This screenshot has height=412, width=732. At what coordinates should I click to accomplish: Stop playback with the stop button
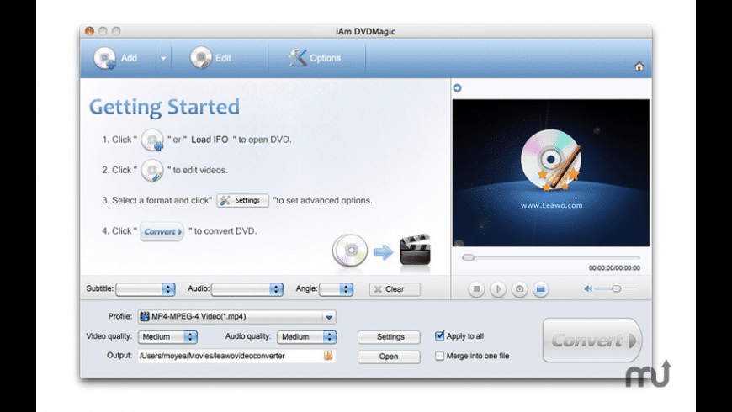(x=476, y=289)
